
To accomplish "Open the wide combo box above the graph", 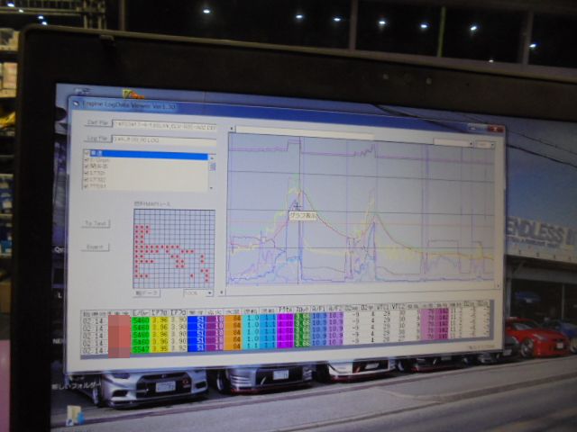I will [x=453, y=142].
